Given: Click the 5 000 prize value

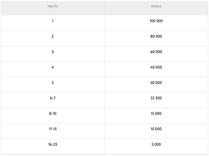Looking at the screenshot, I should point(156,145).
